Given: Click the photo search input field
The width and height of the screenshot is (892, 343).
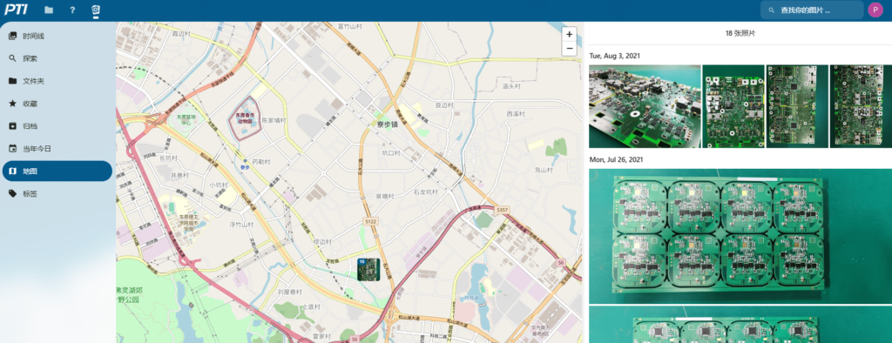Looking at the screenshot, I should point(812,10).
